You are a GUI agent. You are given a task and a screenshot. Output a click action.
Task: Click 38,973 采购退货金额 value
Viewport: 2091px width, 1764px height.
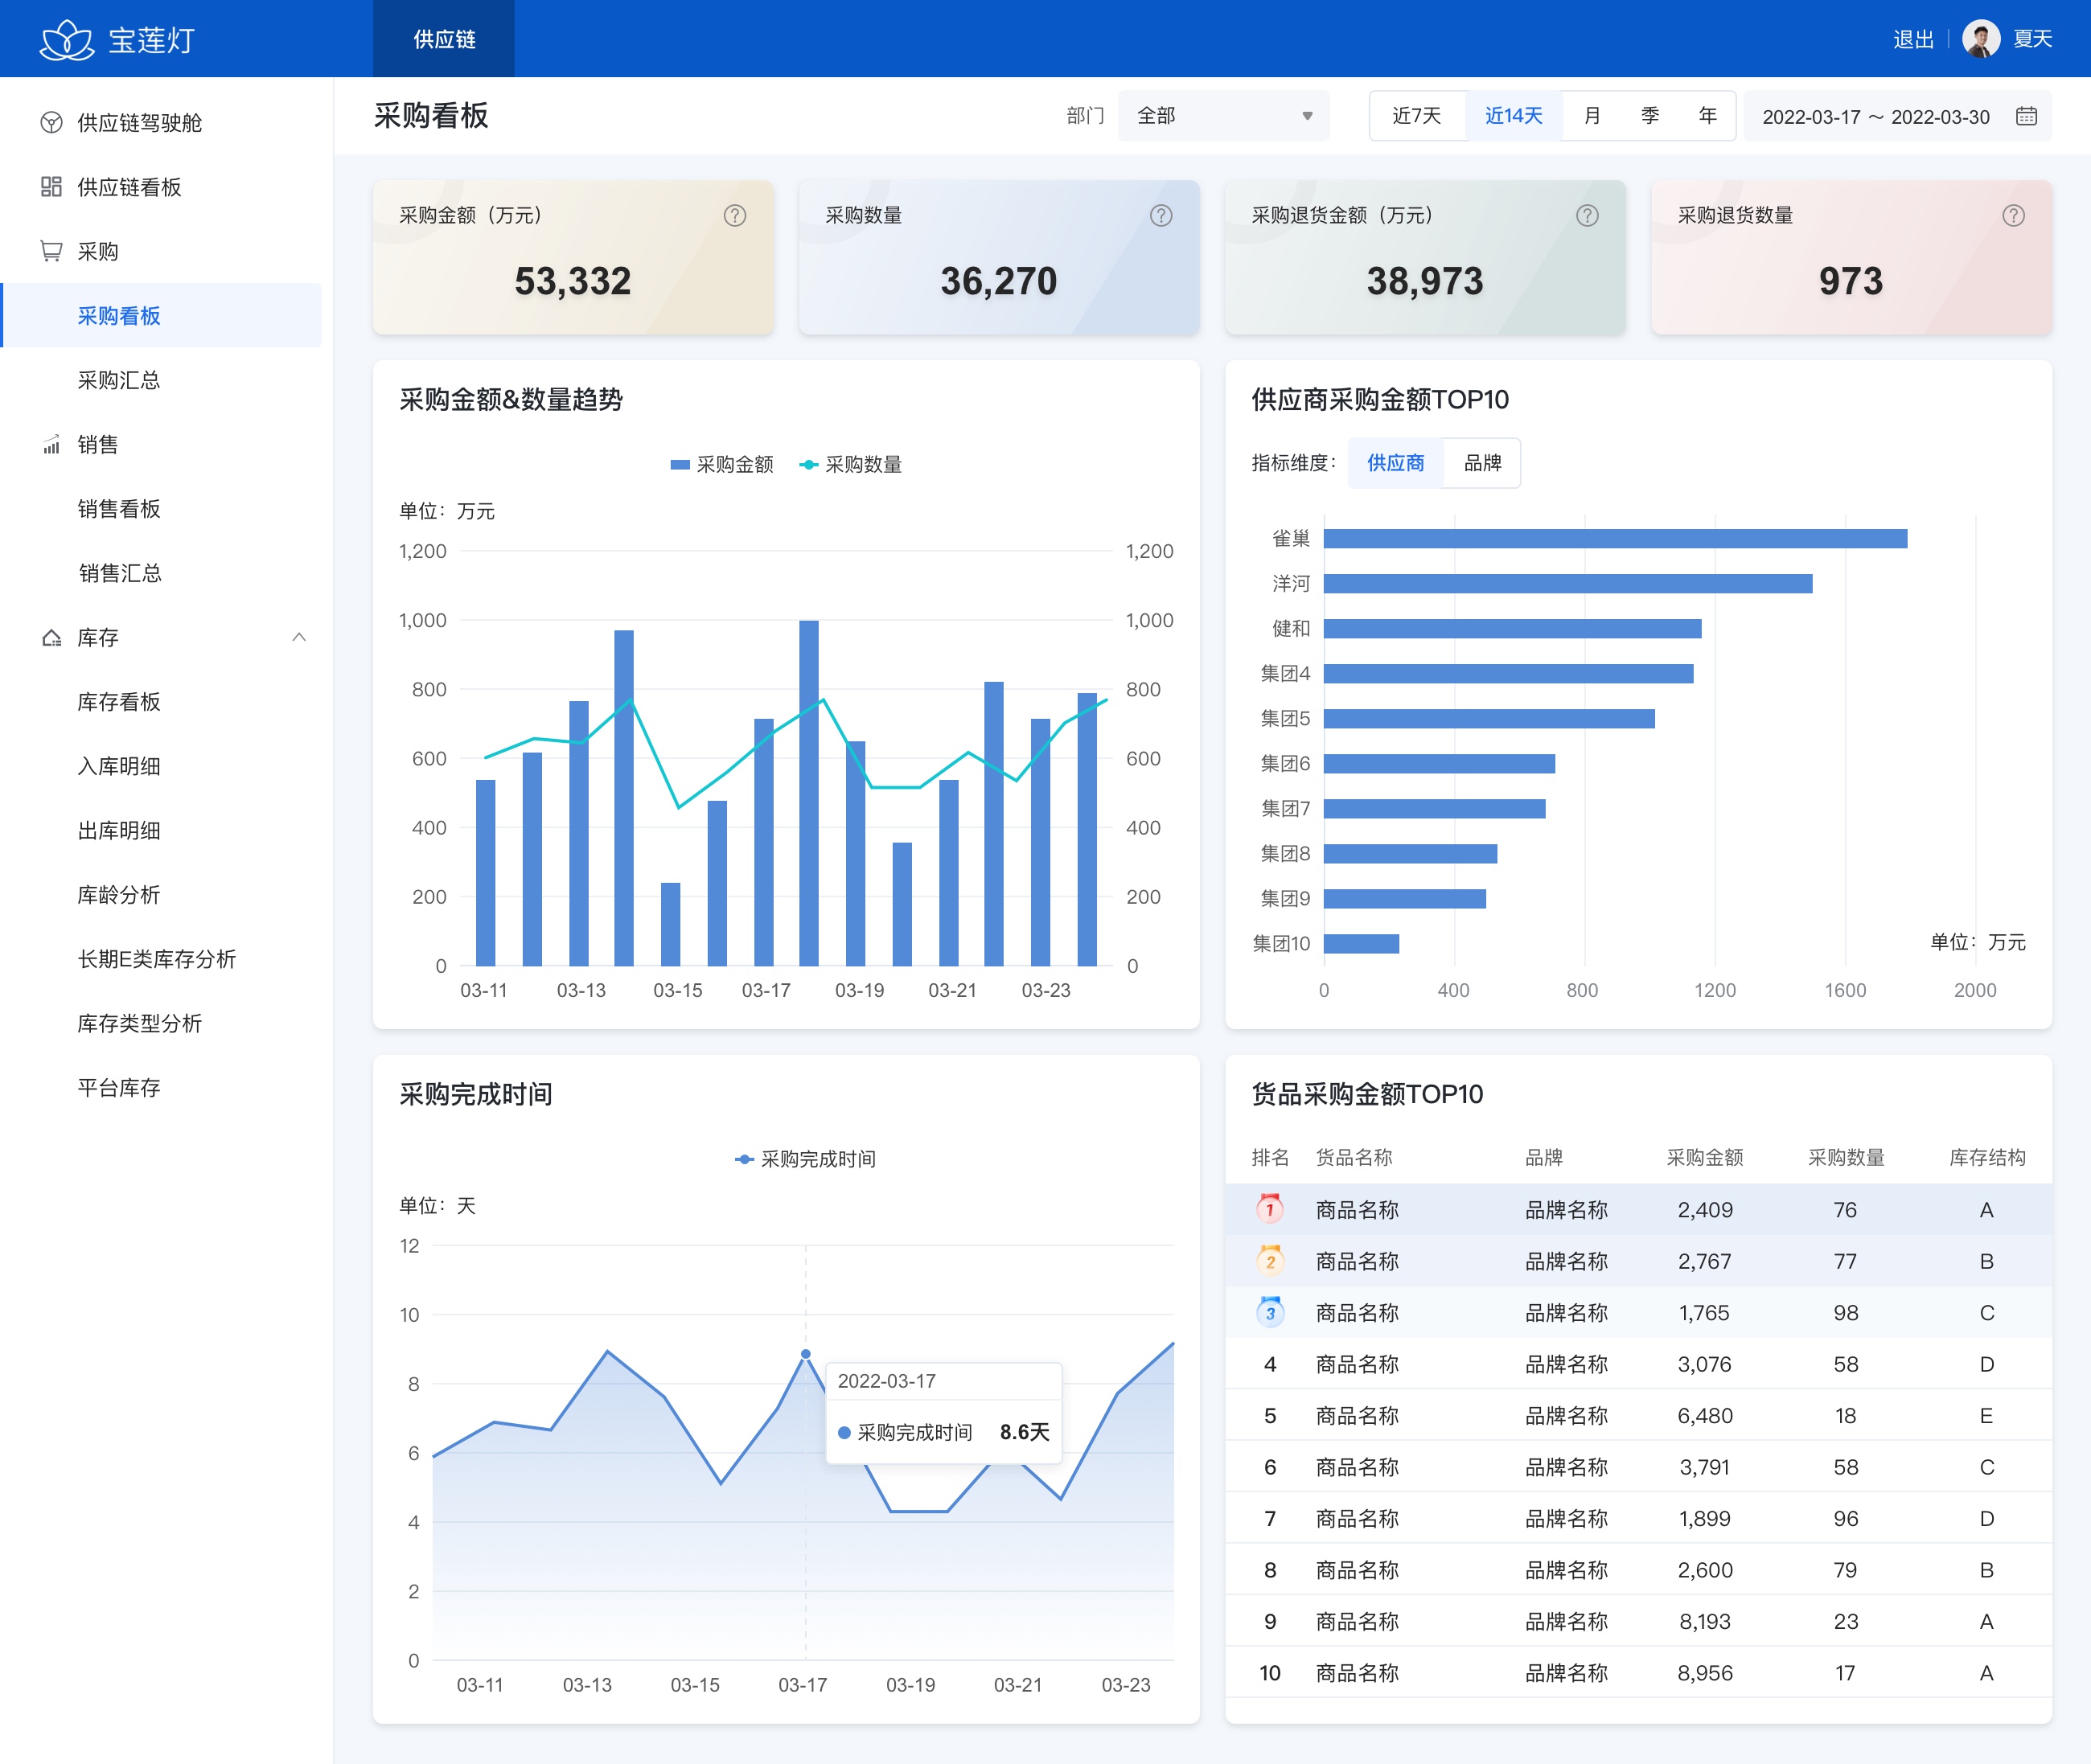1425,281
